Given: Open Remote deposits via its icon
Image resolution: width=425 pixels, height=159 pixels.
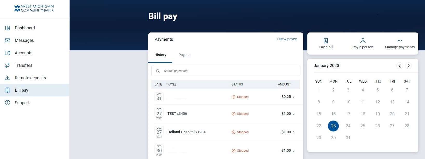Looking at the screenshot, I should 8,78.
